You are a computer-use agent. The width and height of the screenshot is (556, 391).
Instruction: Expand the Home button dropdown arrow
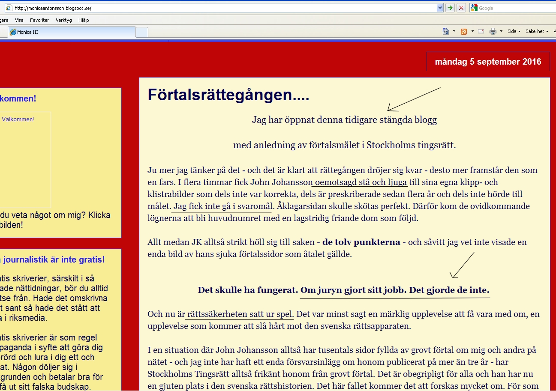pyautogui.click(x=454, y=31)
